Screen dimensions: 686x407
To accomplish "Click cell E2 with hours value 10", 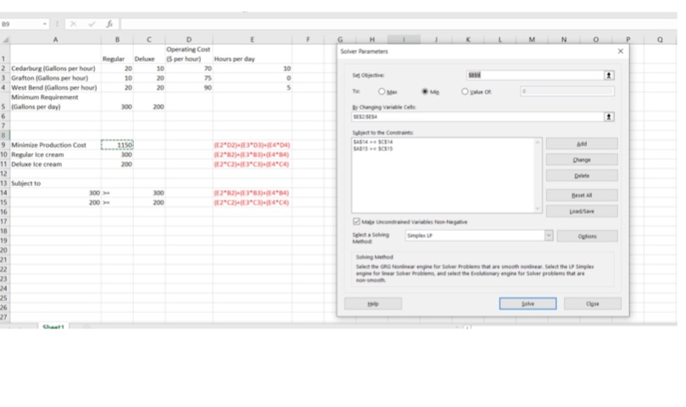I will (253, 69).
